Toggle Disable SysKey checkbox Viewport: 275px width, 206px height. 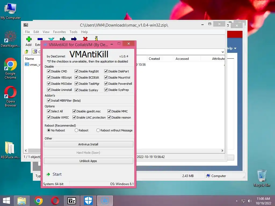pos(76,90)
